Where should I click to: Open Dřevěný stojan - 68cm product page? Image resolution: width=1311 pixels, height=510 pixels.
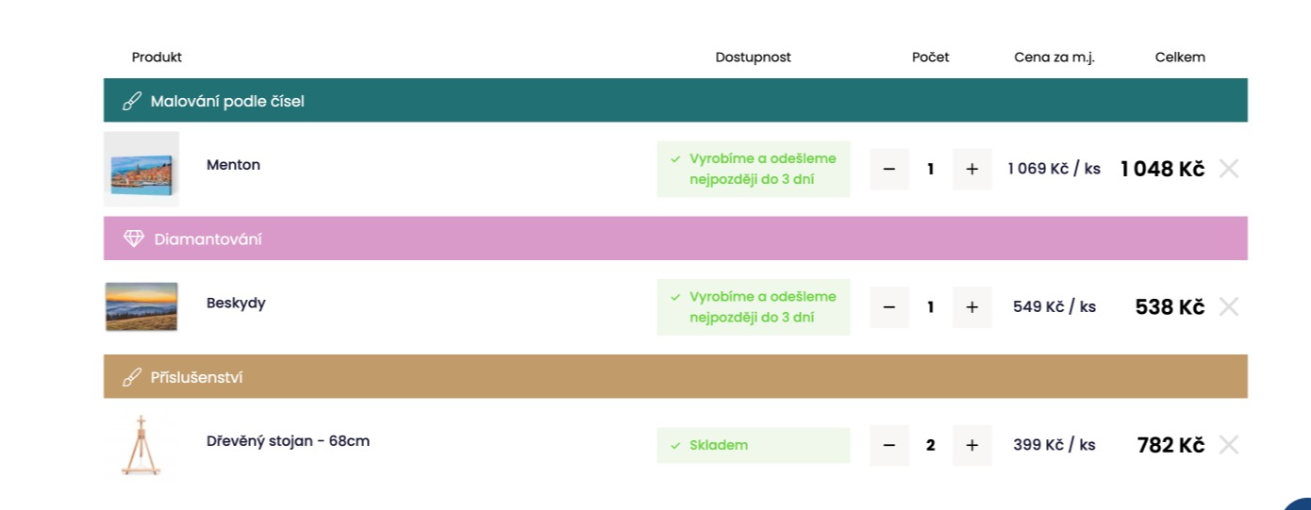tap(288, 441)
